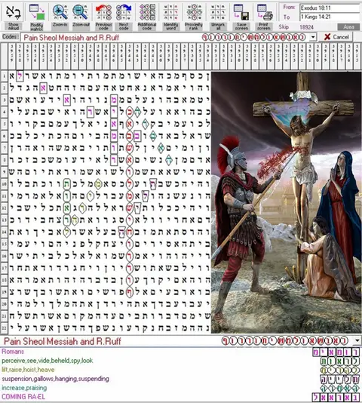This screenshot has height=403, width=362.
Task: Click the Cancel button
Action: point(336,37)
